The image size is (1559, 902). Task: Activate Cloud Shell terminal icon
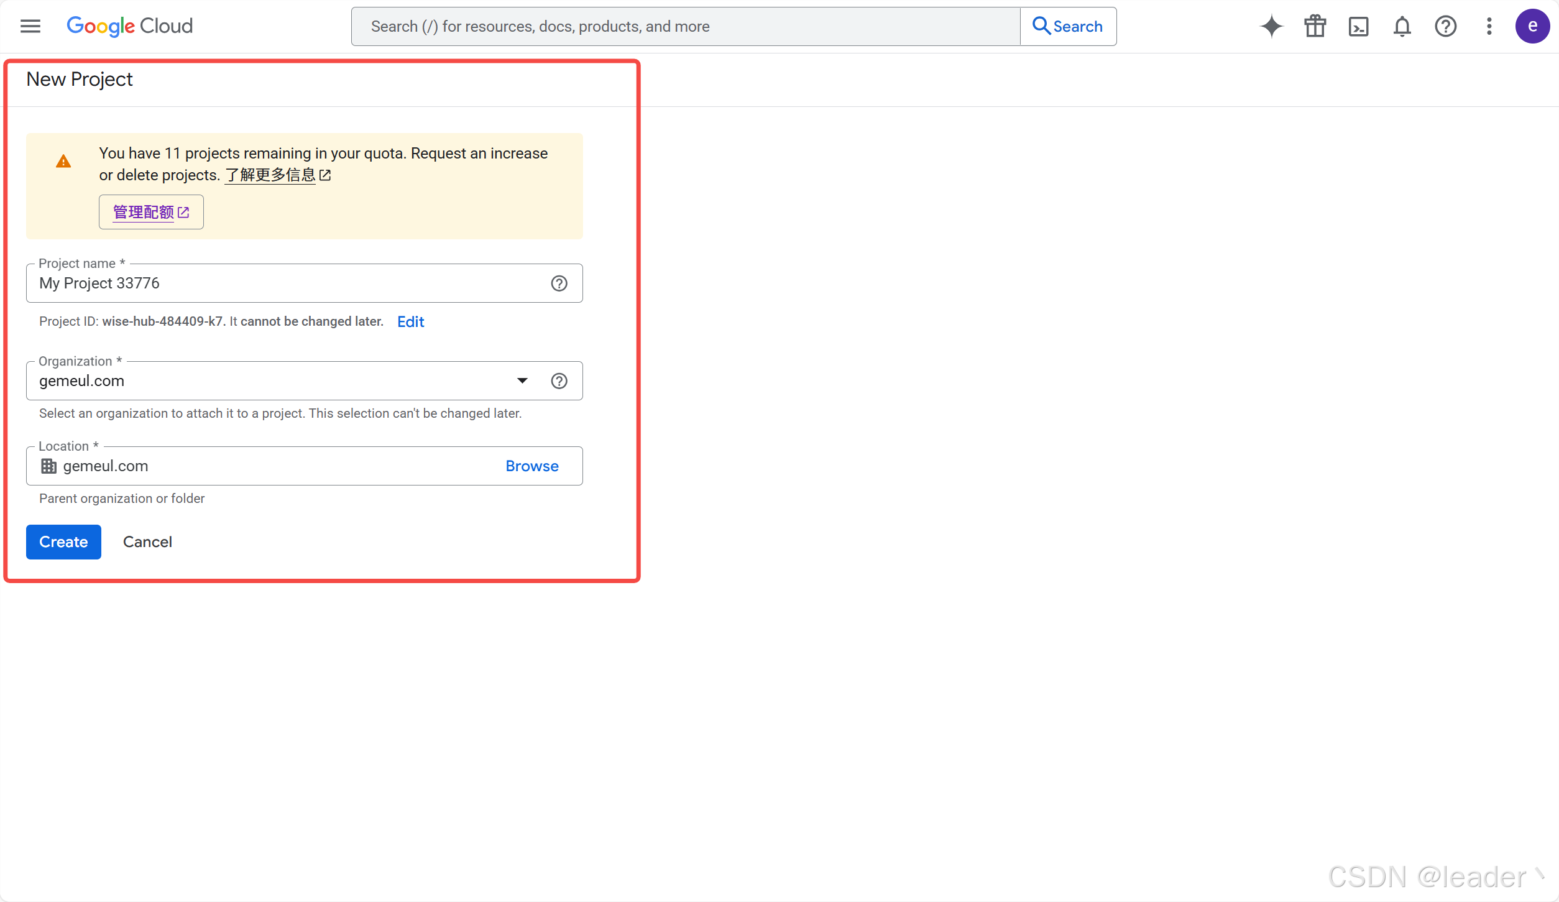[x=1358, y=26]
